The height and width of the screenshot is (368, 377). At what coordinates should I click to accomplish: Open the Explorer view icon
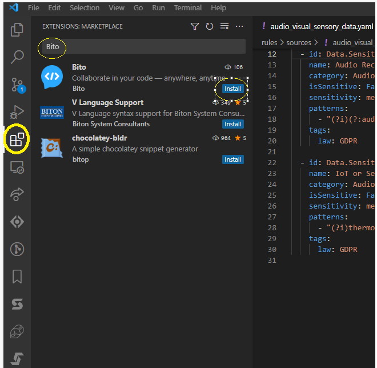(x=17, y=29)
